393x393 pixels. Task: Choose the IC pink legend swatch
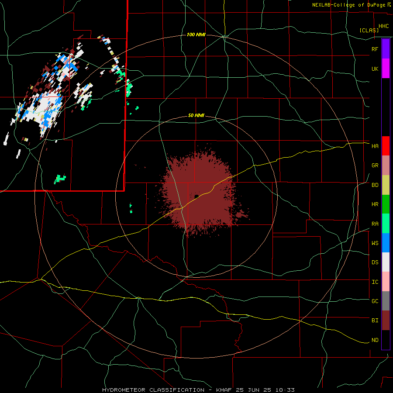pyautogui.click(x=386, y=282)
